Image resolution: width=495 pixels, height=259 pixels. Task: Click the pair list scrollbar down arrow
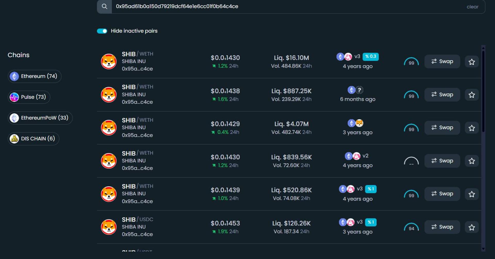tap(483, 249)
